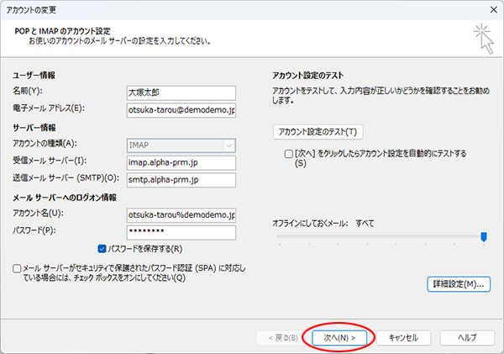The image size is (504, 354).
Task: Click into the アカウント名 field
Action: [180, 214]
